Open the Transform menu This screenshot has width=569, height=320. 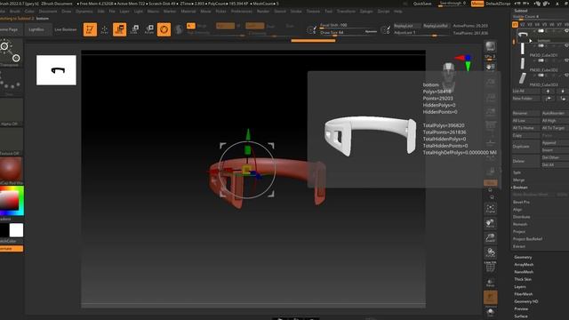click(x=346, y=12)
